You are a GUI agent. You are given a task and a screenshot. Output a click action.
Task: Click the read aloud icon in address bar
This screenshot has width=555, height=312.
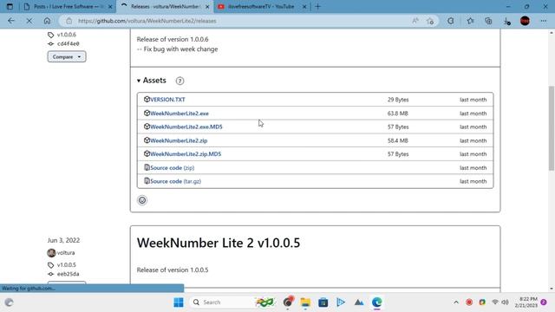click(x=415, y=21)
